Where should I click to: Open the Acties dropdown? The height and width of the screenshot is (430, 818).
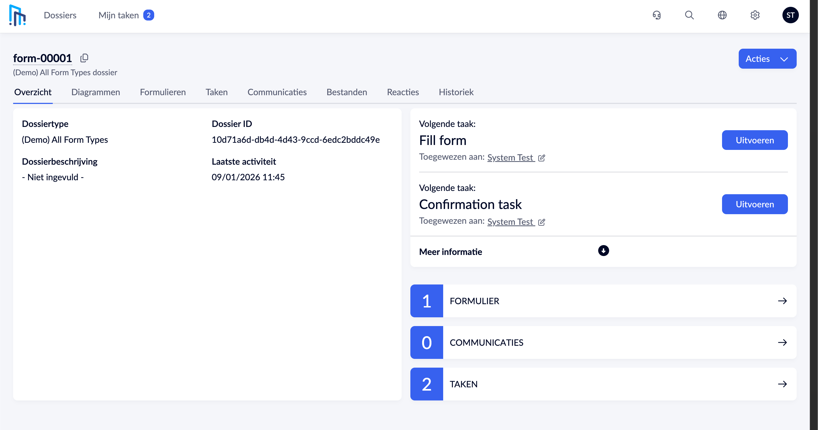(767, 59)
